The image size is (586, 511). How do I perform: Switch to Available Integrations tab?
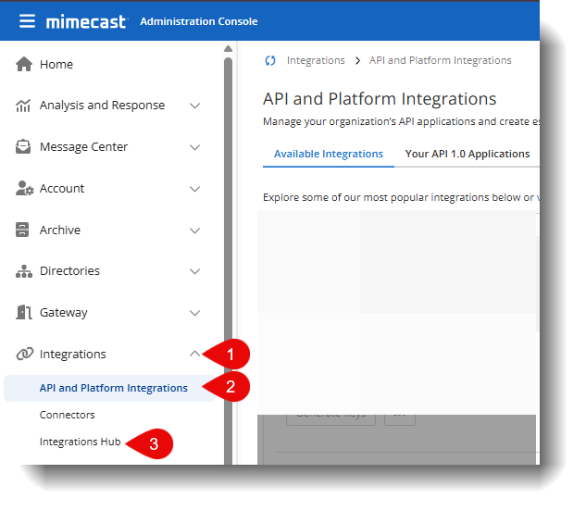pyautogui.click(x=328, y=154)
